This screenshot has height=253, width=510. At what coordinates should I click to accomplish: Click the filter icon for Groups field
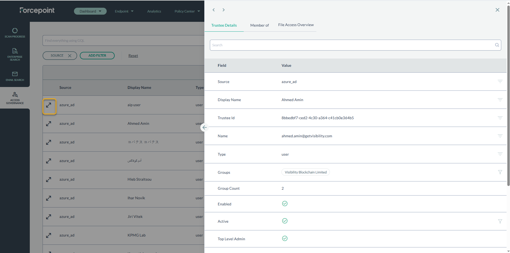point(500,172)
